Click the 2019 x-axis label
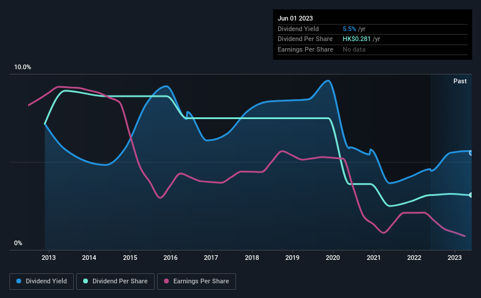This screenshot has width=481, height=298. click(x=292, y=258)
